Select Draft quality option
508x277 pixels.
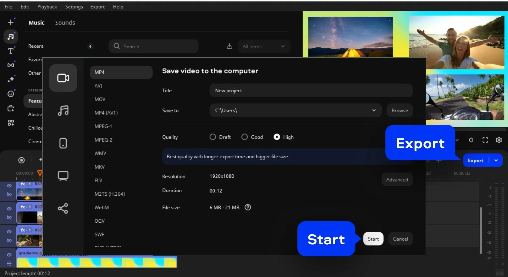pyautogui.click(x=213, y=137)
